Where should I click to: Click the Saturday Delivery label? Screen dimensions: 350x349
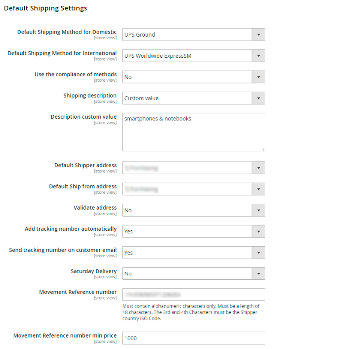pyautogui.click(x=94, y=271)
